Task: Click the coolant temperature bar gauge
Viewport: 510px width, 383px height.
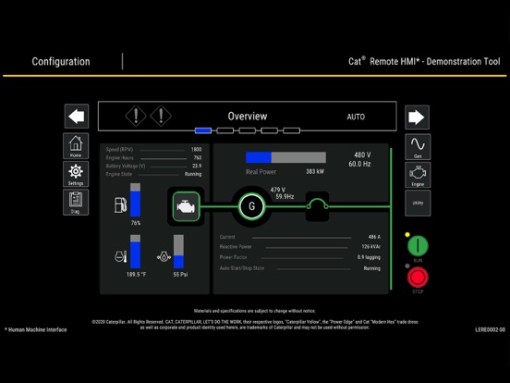Action: coord(135,252)
